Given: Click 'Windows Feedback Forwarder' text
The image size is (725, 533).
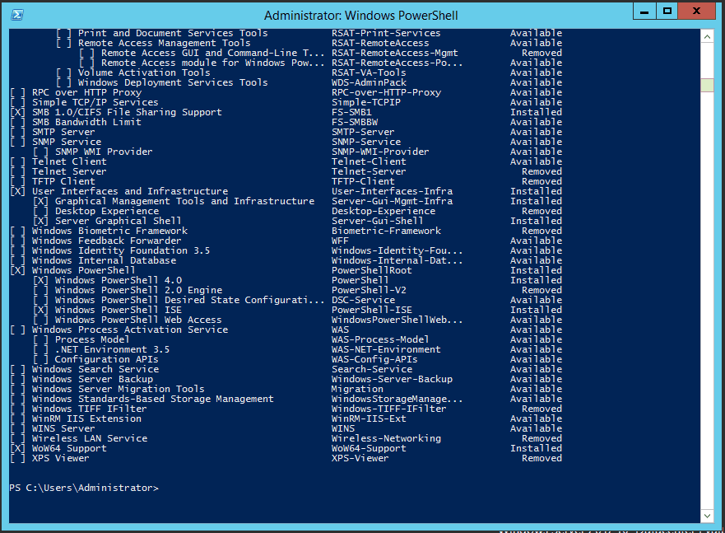Looking at the screenshot, I should click(x=106, y=241).
